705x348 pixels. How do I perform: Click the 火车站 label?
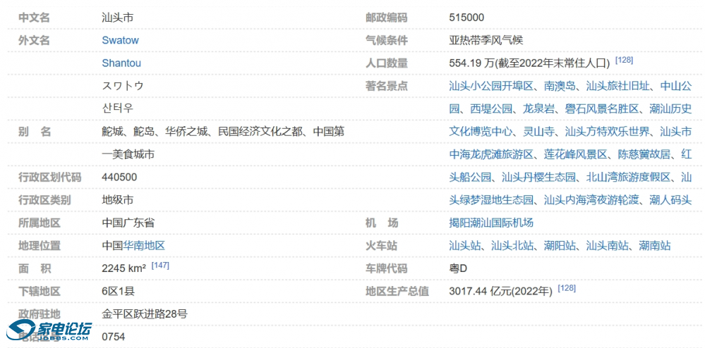pyautogui.click(x=381, y=246)
